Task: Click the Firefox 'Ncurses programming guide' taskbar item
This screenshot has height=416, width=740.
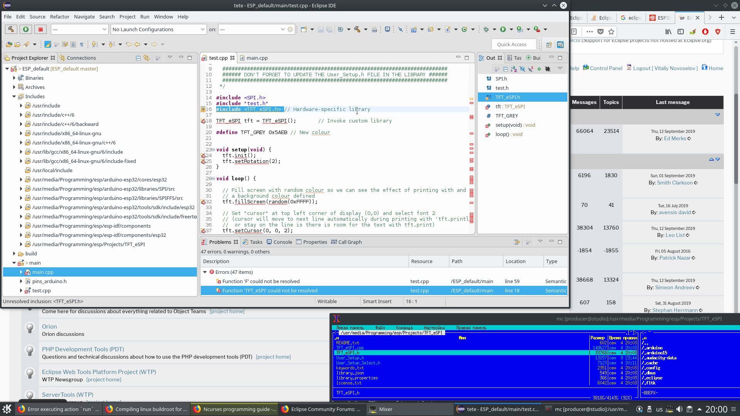Action: coord(235,409)
